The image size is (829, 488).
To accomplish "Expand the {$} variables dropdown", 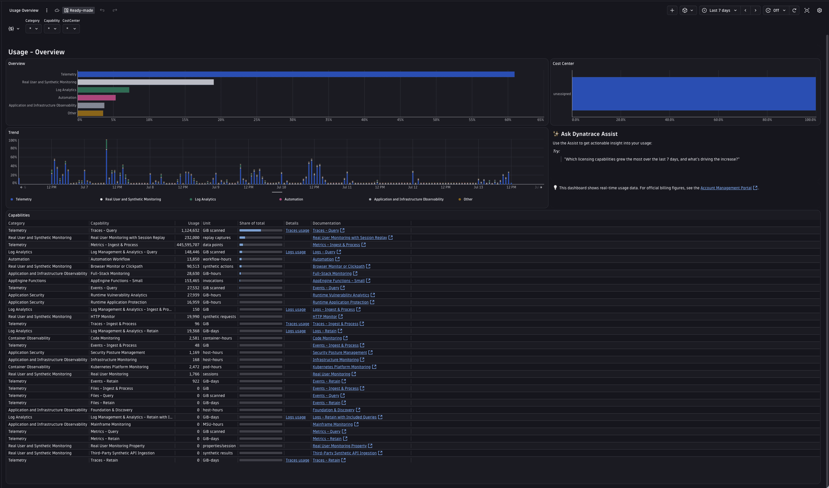I will [14, 29].
